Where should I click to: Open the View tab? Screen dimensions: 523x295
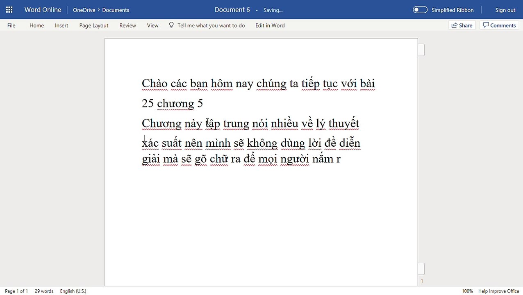tap(152, 25)
